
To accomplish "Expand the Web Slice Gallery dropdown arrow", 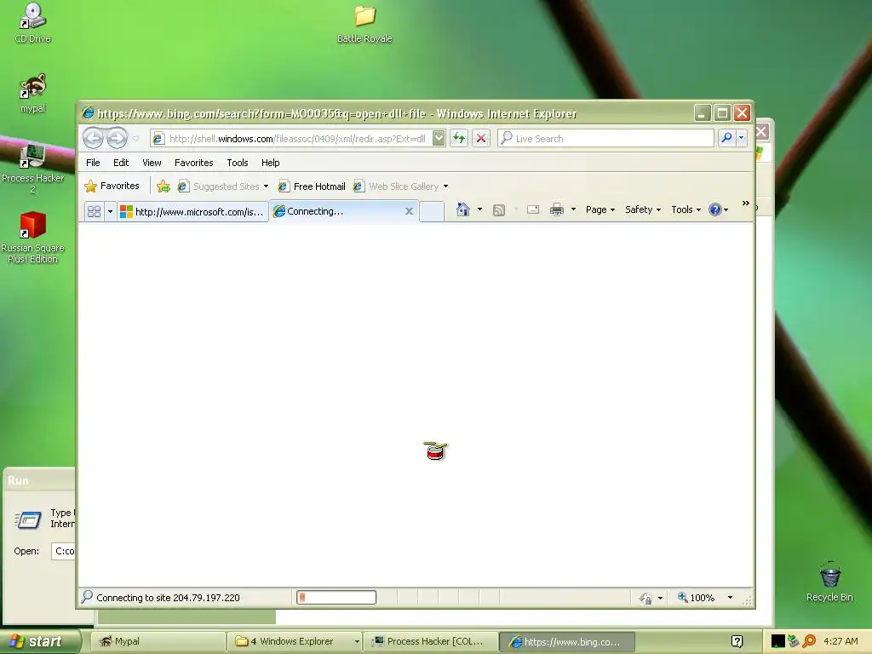I will point(445,186).
